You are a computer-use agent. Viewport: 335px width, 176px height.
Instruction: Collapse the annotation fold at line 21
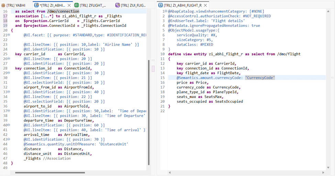tap(9, 35)
